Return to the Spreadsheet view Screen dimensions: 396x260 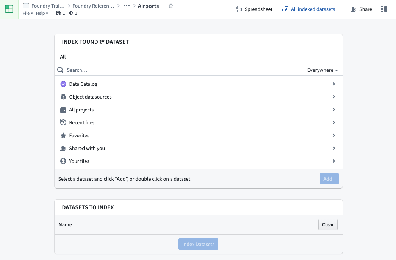[254, 9]
